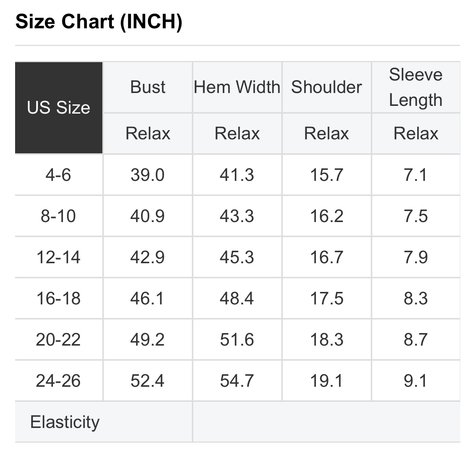Screen dimensions: 475x457
Task: Click the Bust column header
Action: click(x=148, y=87)
